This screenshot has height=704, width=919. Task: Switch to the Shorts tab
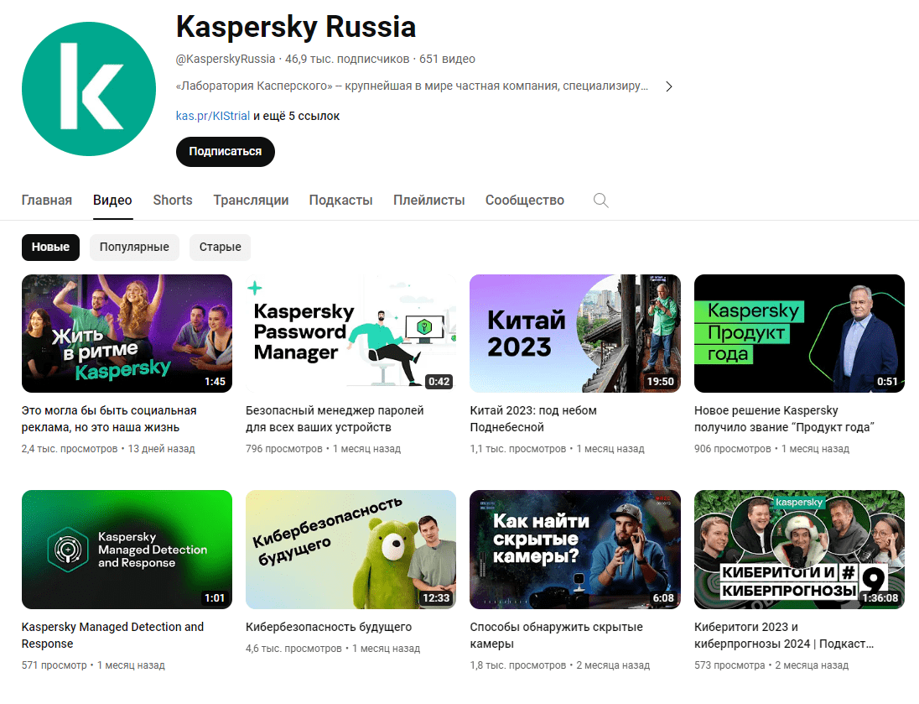(x=173, y=200)
